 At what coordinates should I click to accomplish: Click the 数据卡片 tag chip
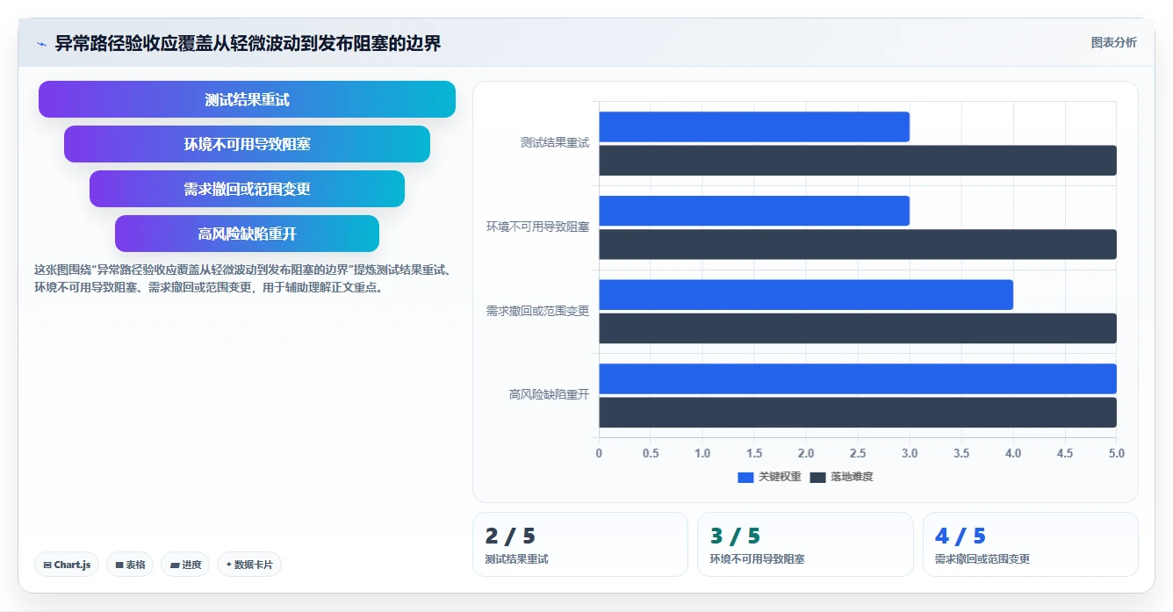click(249, 565)
